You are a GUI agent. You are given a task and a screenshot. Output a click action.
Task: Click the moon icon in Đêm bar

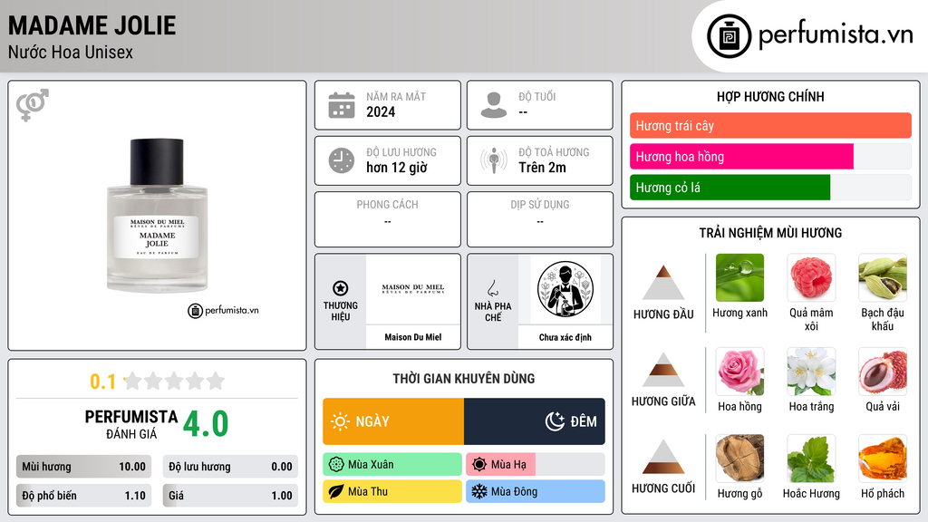[555, 421]
